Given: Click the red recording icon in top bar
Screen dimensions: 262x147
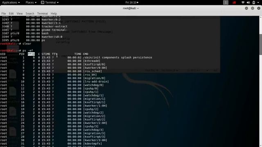Looking at the screenshot, I should coord(234,2).
